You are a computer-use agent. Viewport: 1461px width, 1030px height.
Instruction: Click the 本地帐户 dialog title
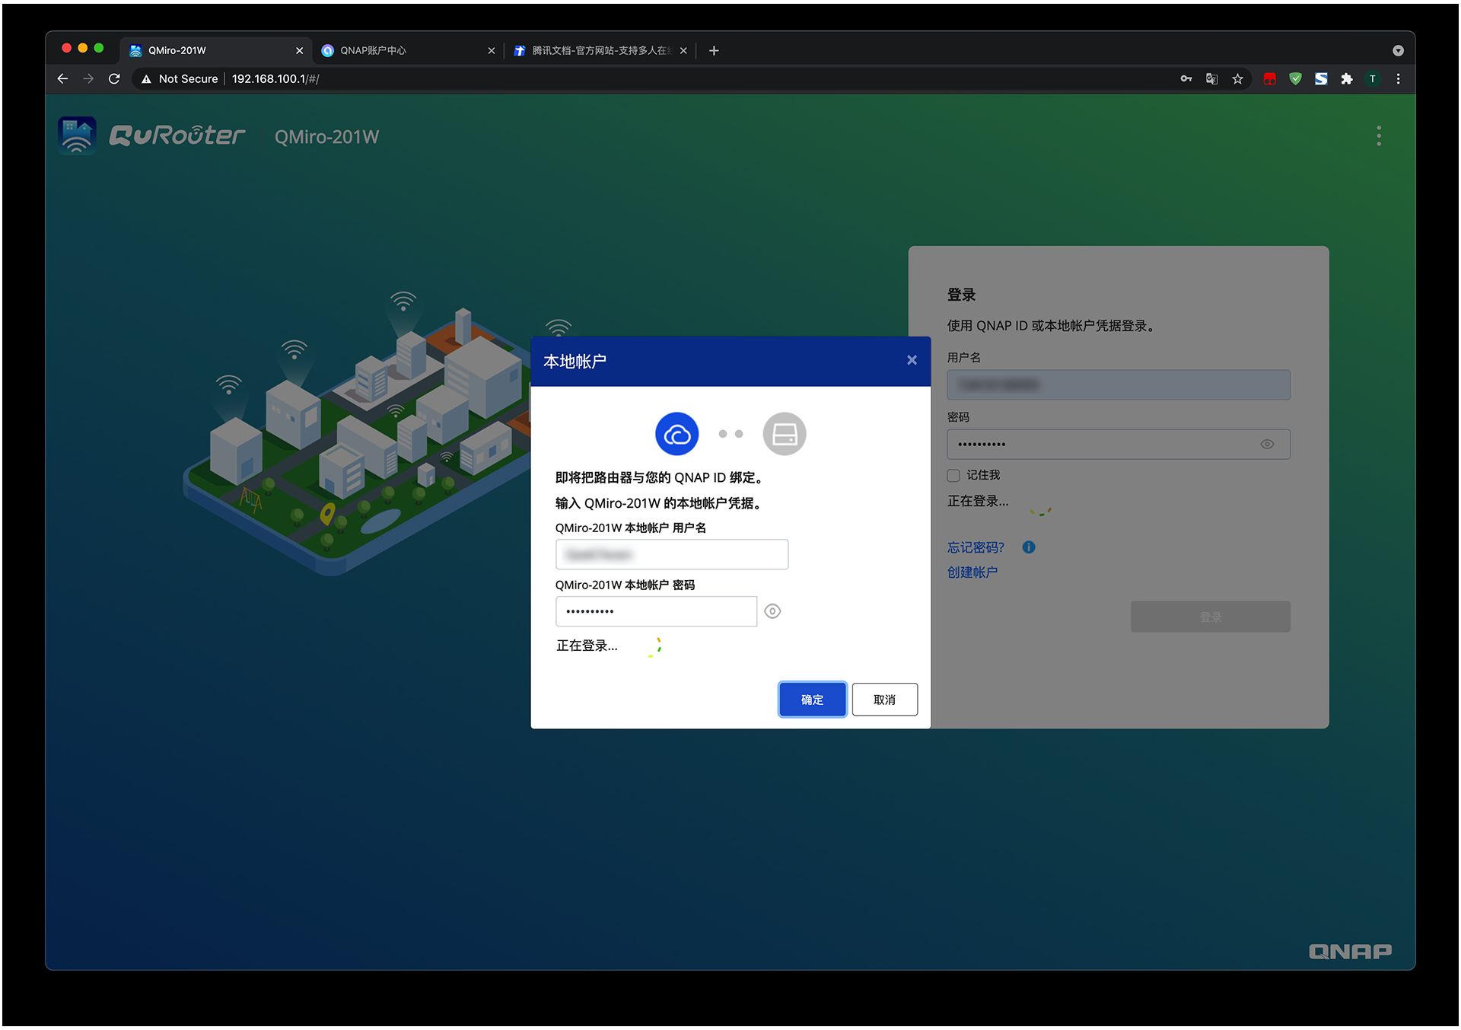point(575,362)
